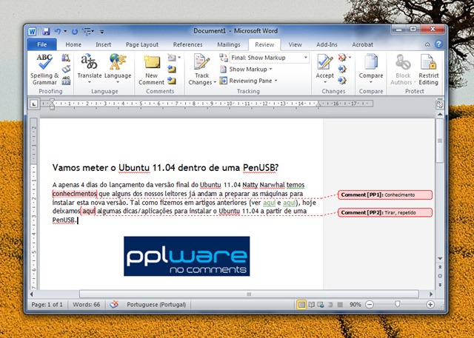This screenshot has height=338, width=474.
Task: Select Comment [PP2] balloon
Action: [385, 212]
